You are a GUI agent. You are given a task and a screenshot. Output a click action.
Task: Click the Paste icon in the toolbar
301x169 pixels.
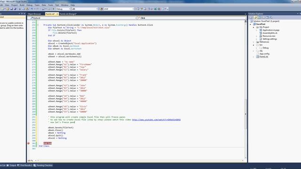tap(27, 9)
